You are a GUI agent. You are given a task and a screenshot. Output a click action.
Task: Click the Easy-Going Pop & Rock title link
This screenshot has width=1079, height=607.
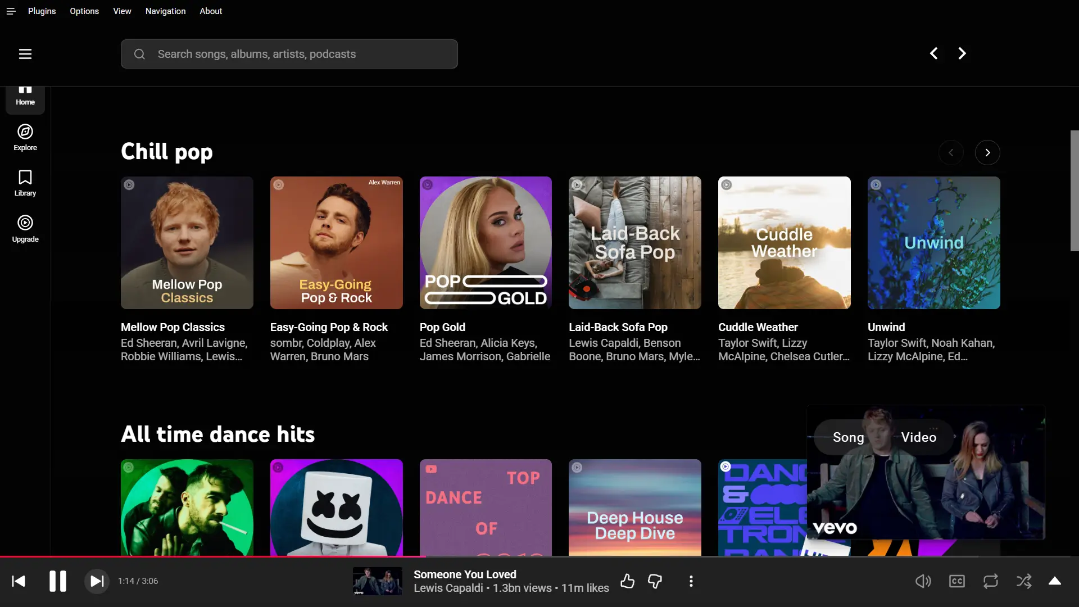point(329,327)
